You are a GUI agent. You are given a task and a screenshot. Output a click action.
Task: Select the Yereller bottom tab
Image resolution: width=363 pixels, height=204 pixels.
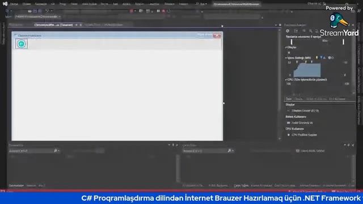tap(31, 185)
